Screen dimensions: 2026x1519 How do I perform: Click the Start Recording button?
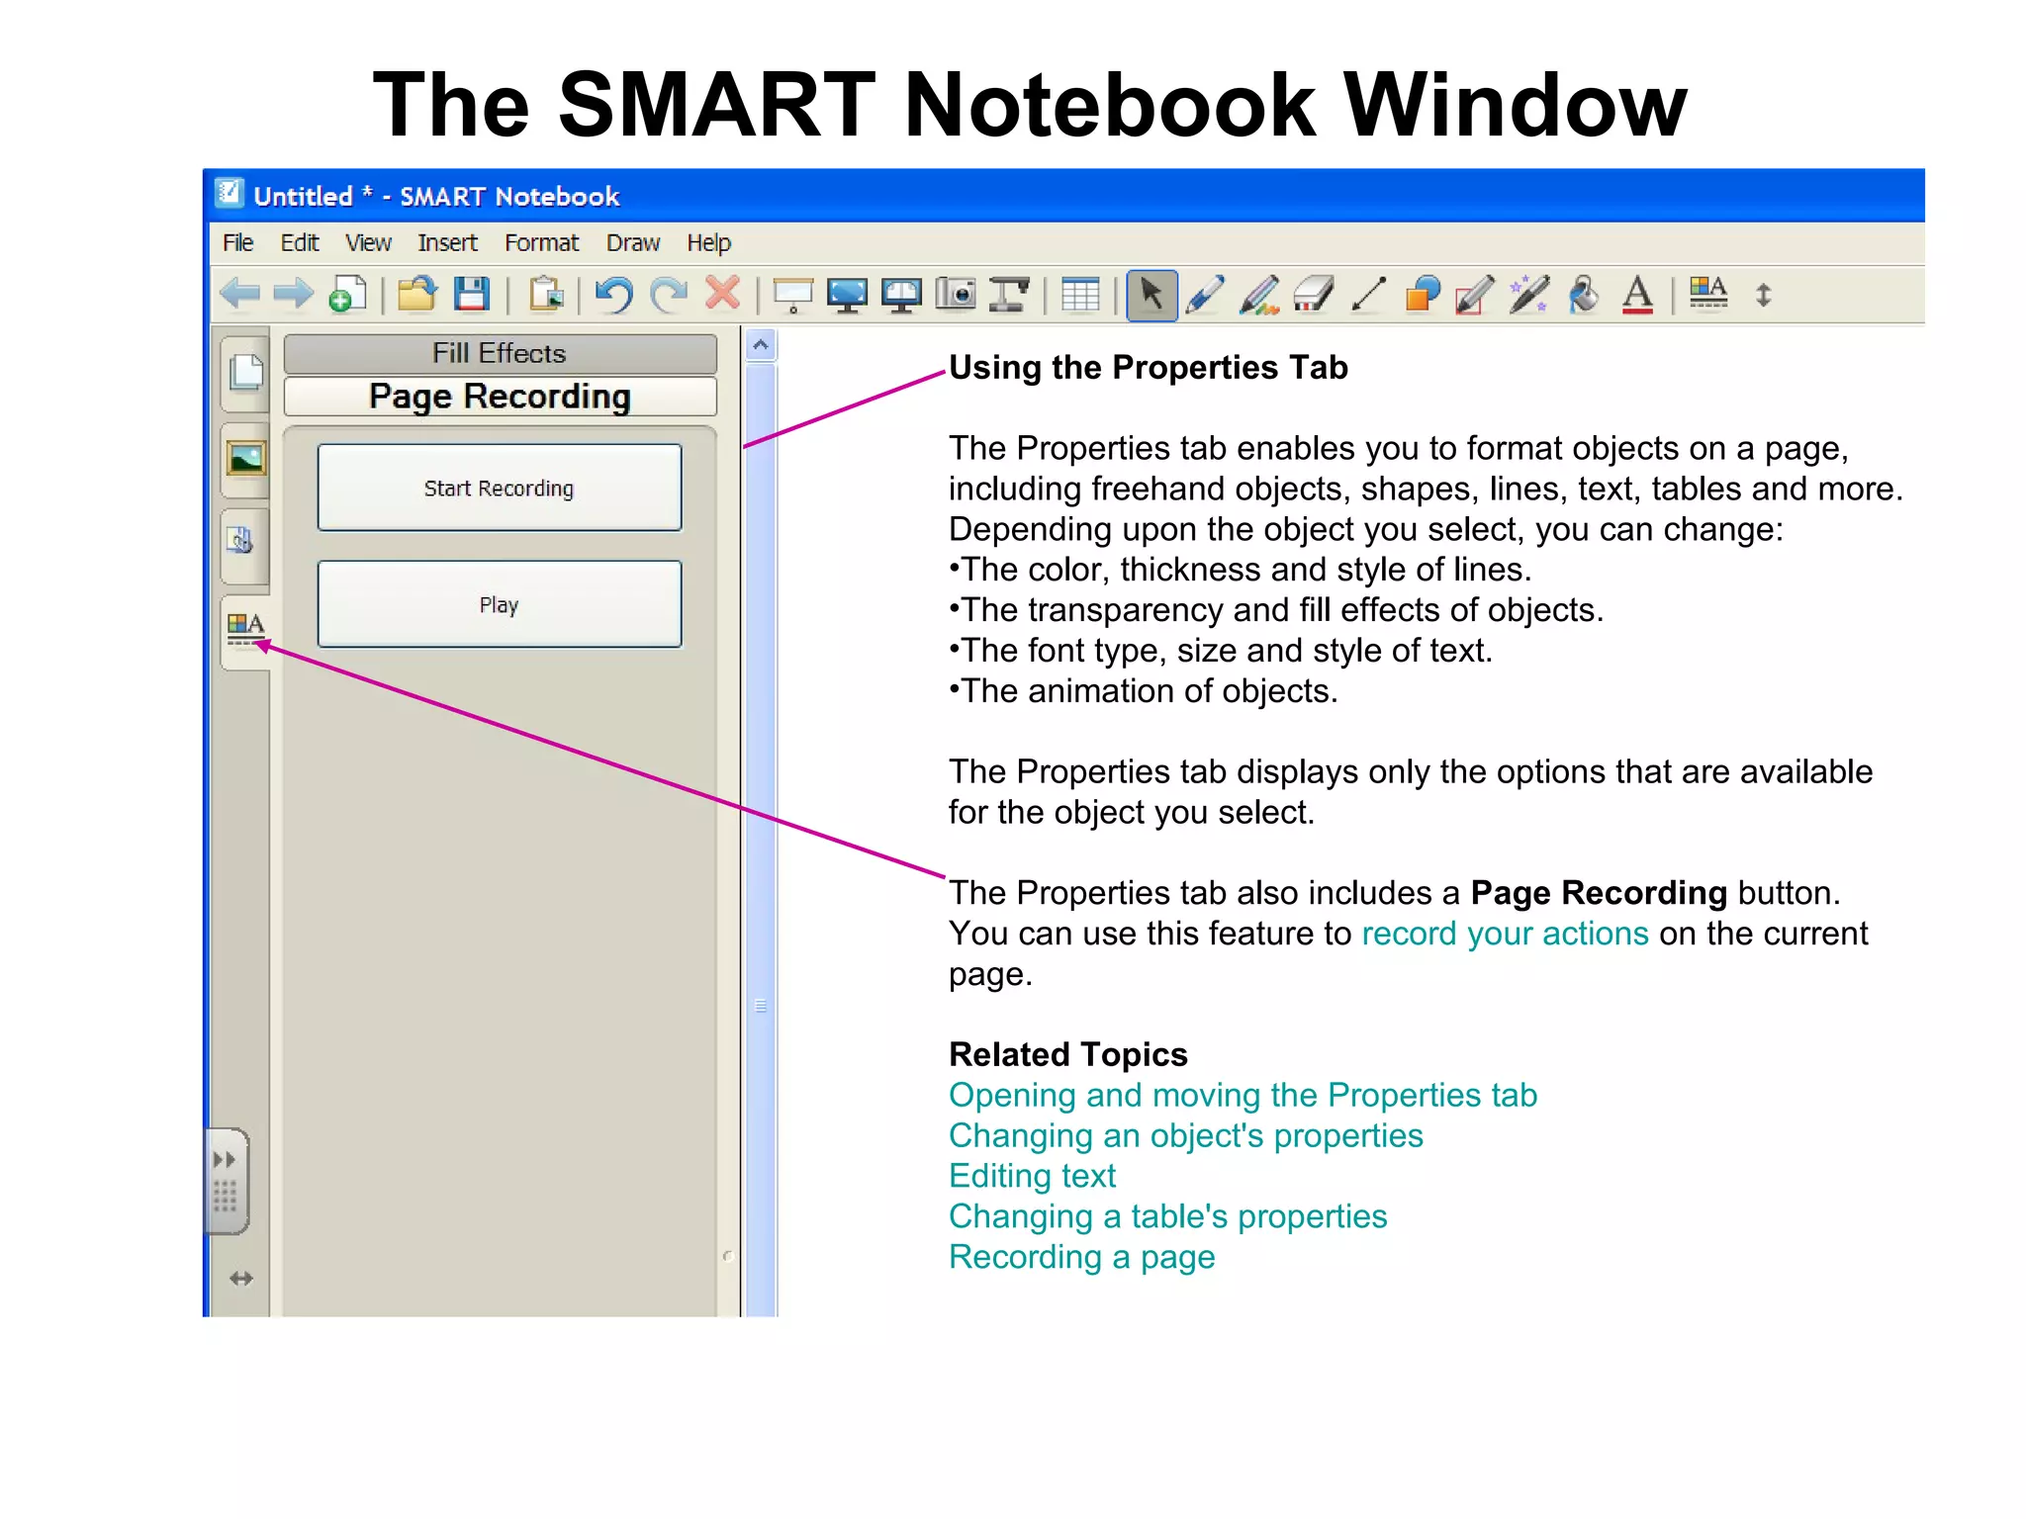[x=500, y=488]
